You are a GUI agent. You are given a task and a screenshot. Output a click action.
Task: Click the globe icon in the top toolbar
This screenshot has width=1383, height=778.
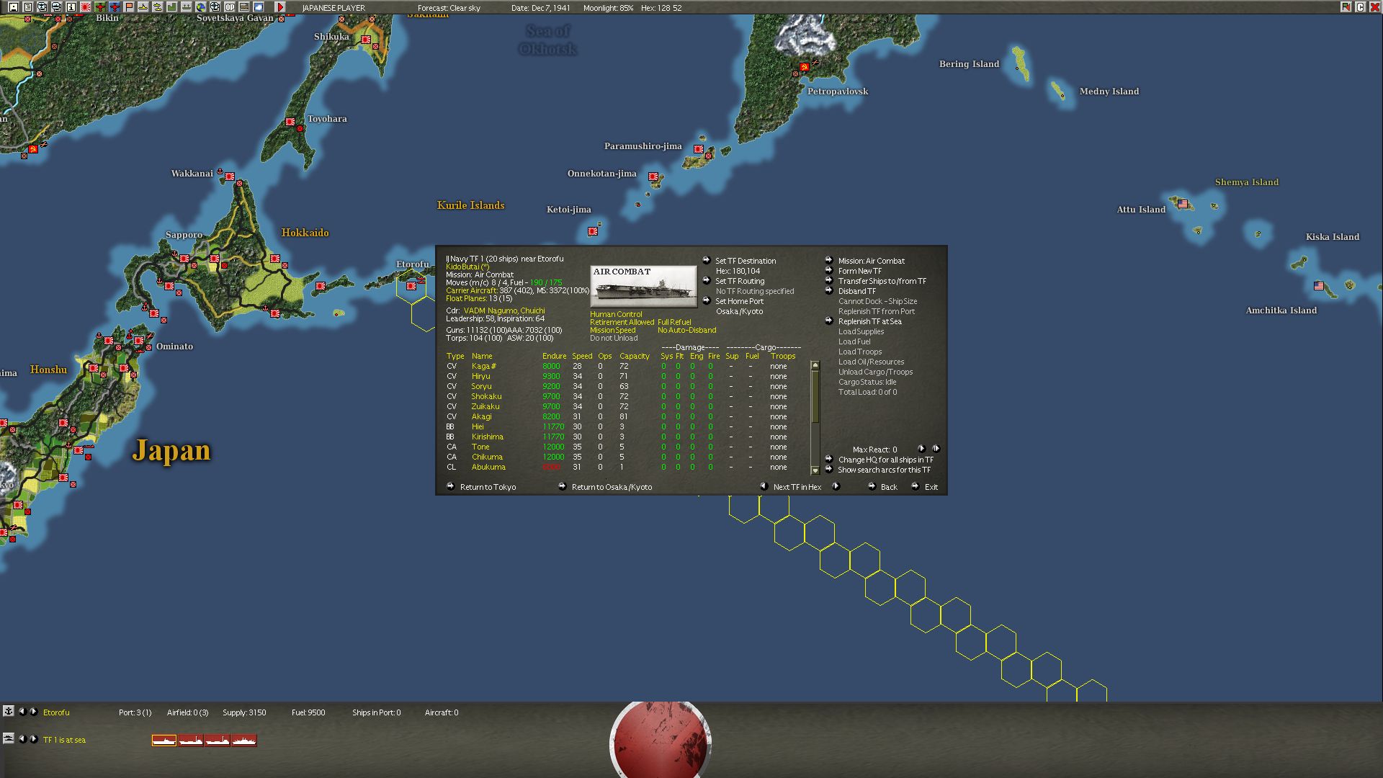pyautogui.click(x=201, y=7)
